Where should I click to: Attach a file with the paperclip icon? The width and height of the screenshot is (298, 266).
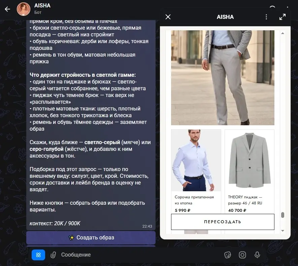coord(53,255)
